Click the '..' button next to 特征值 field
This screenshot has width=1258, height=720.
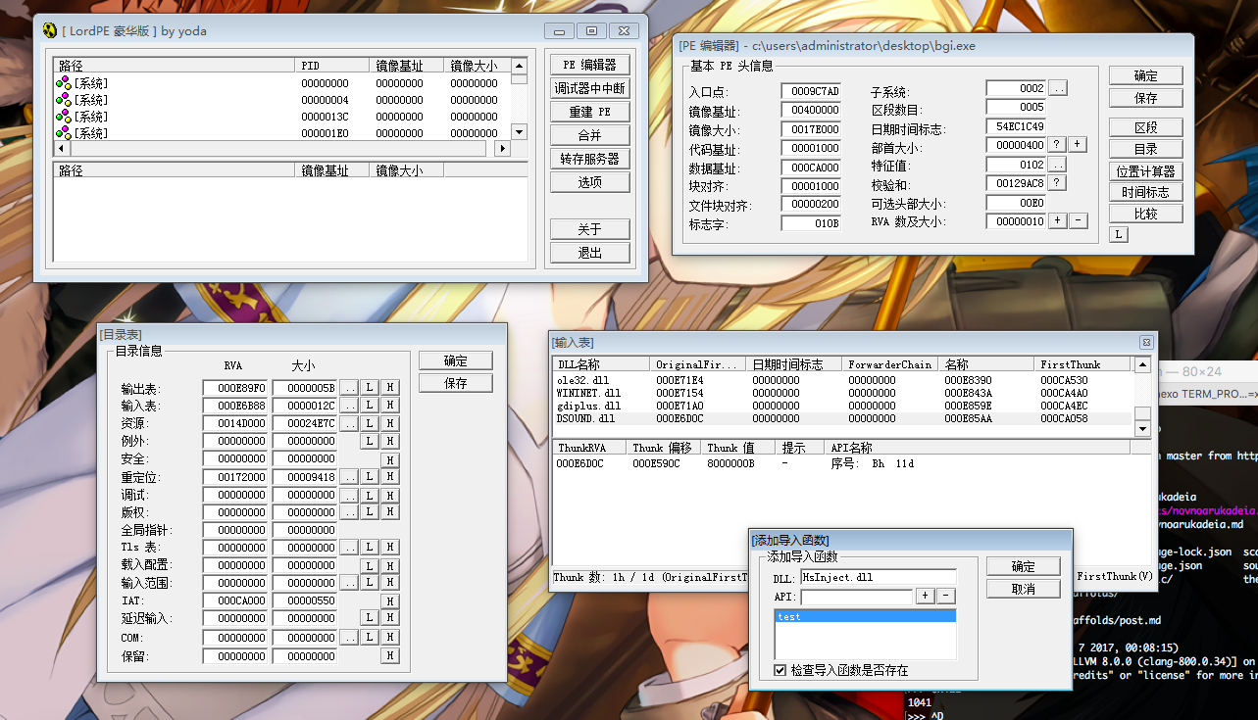1058,165
